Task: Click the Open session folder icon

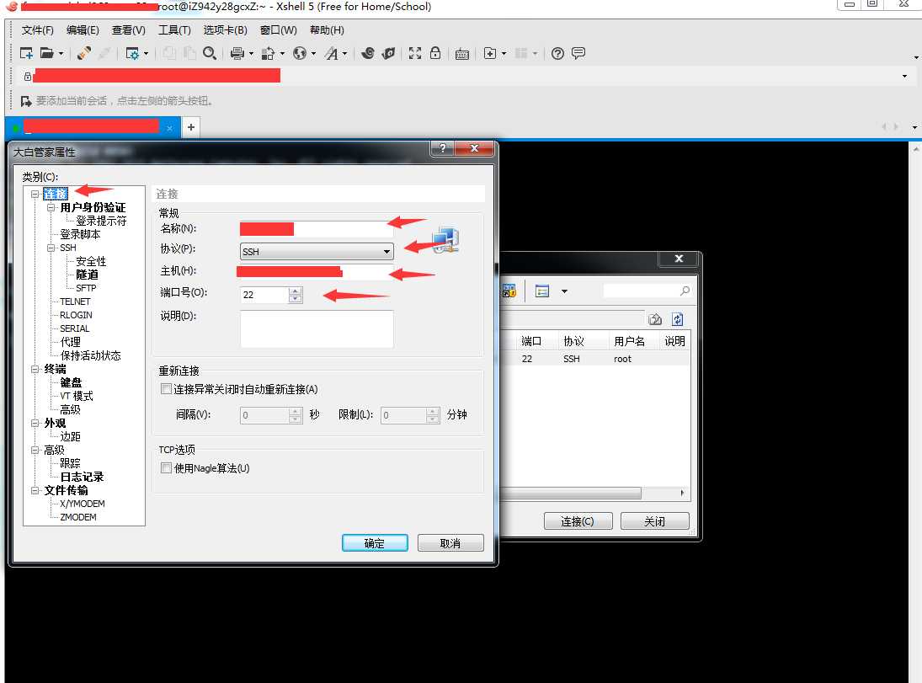Action: coord(47,54)
